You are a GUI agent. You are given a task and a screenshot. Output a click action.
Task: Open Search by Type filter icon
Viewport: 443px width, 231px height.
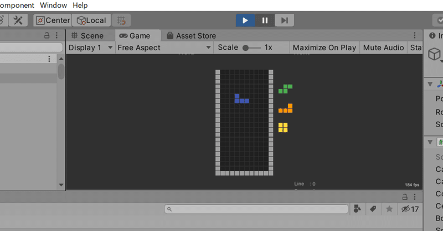point(357,209)
